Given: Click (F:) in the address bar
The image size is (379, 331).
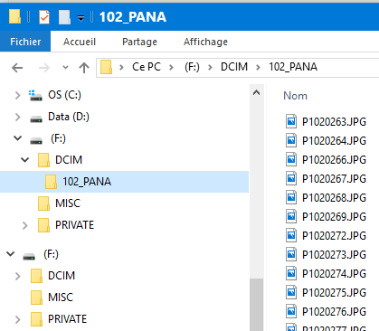Looking at the screenshot, I should click(x=192, y=67).
